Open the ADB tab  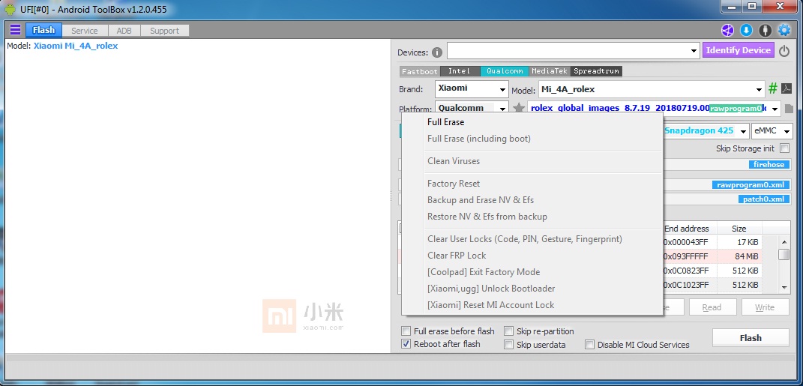(124, 31)
